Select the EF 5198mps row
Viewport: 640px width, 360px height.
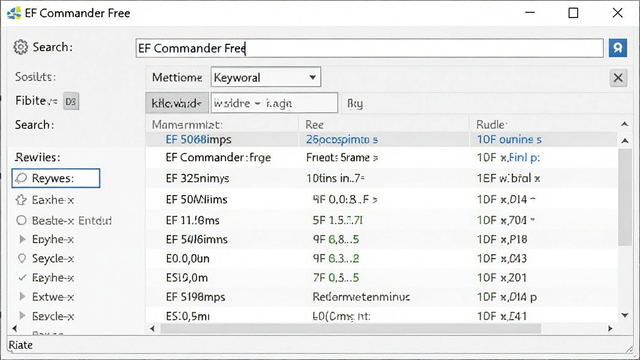(381, 297)
